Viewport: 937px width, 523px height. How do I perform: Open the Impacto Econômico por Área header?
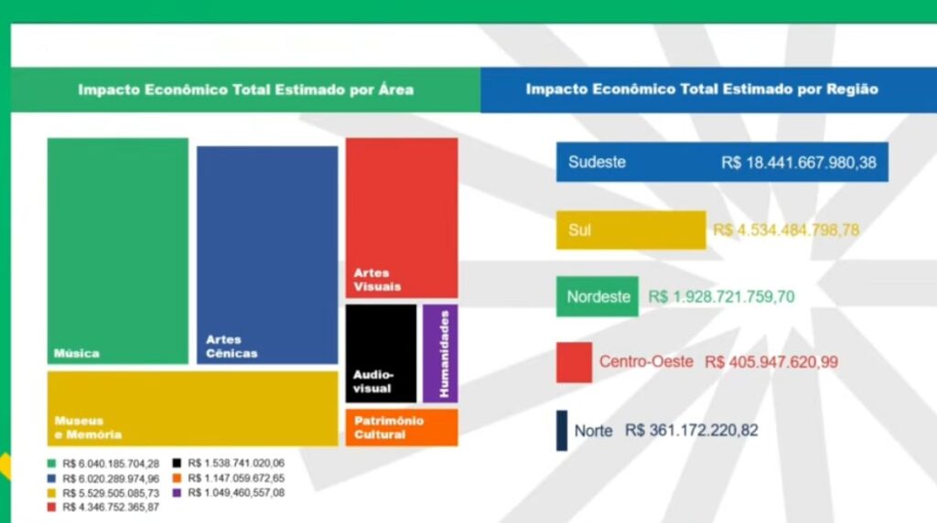tap(245, 90)
